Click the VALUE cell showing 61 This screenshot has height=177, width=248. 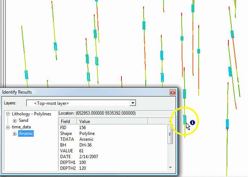(x=81, y=151)
